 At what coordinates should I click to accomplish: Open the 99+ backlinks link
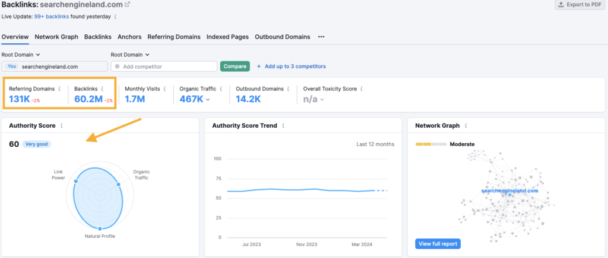[51, 17]
